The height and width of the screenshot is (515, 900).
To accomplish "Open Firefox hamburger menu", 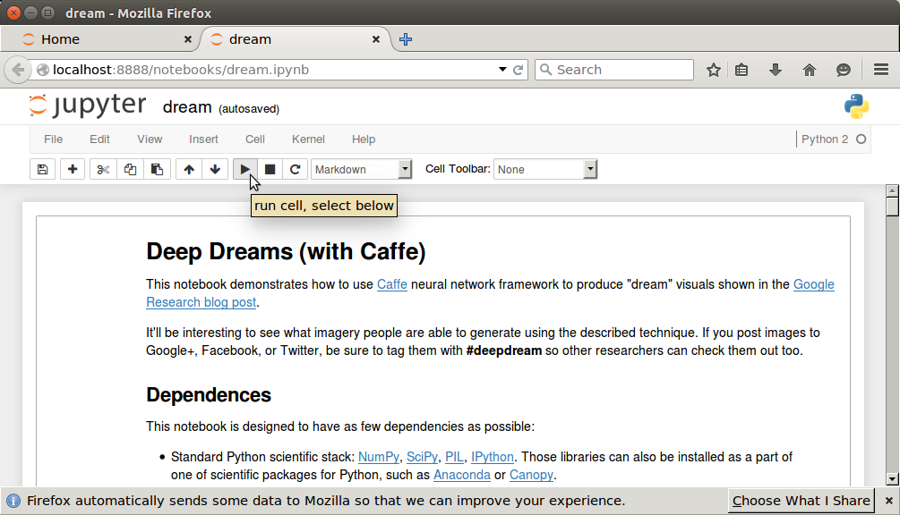I will (x=881, y=70).
